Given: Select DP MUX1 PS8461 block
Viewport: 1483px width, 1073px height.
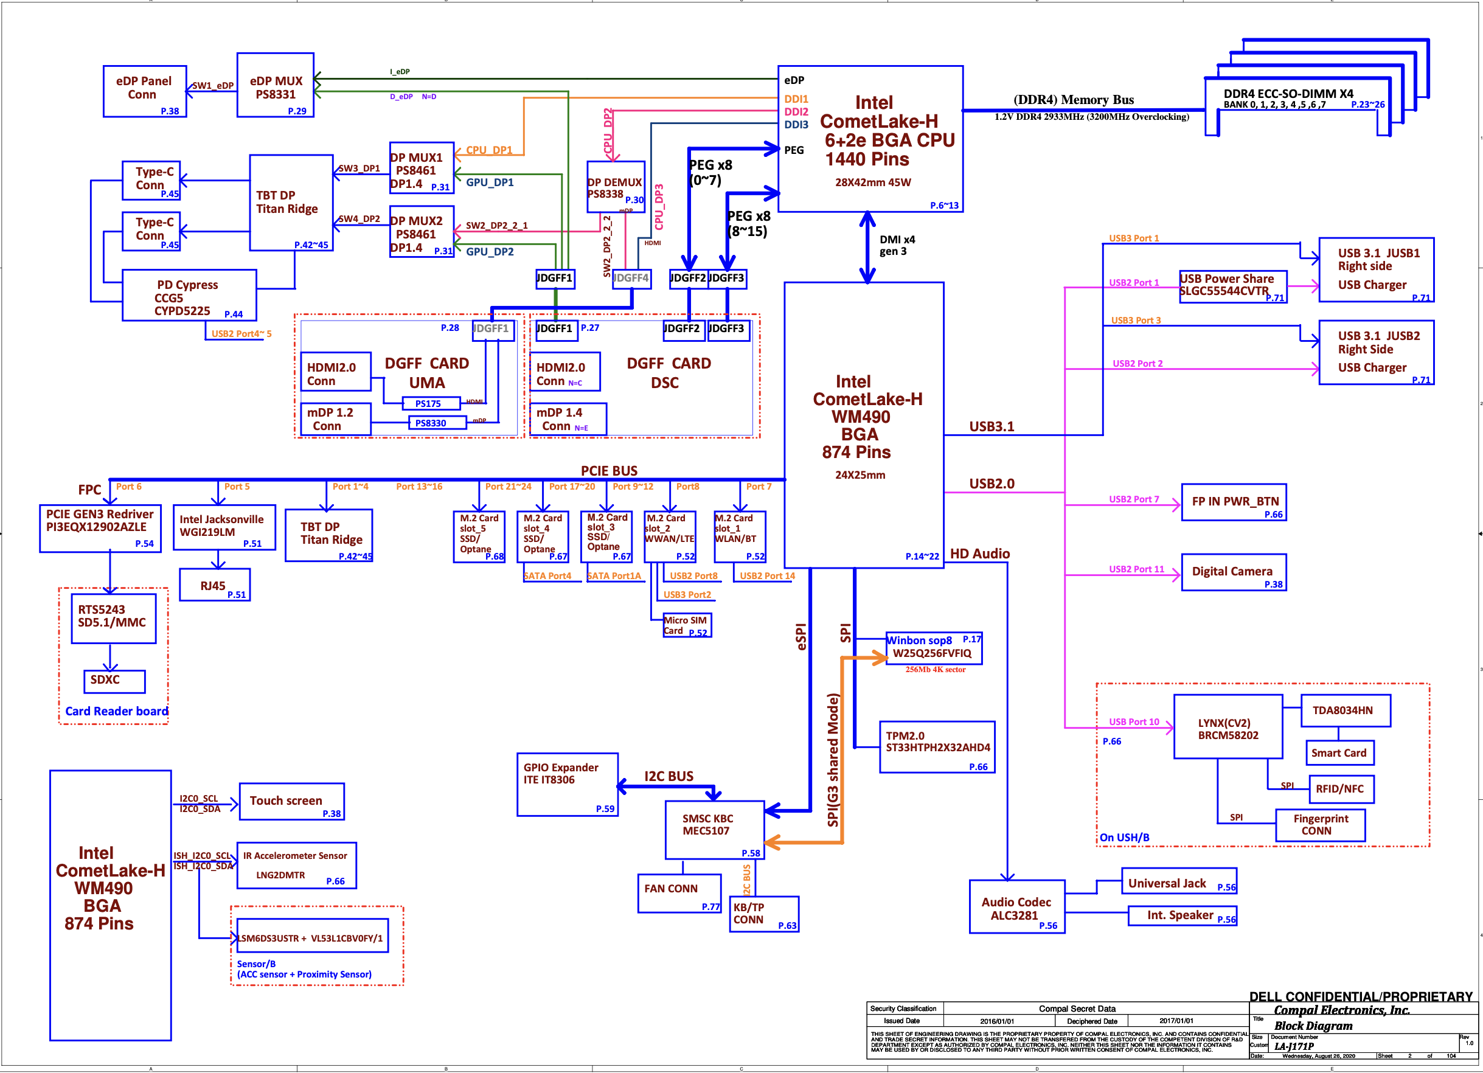Looking at the screenshot, I should 422,168.
